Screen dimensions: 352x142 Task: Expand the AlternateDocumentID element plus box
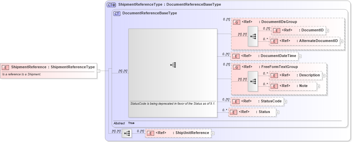click(341, 41)
